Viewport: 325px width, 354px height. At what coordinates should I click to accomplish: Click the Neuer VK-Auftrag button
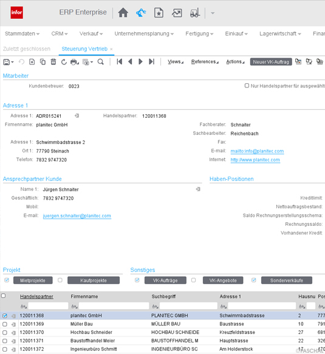tap(271, 62)
